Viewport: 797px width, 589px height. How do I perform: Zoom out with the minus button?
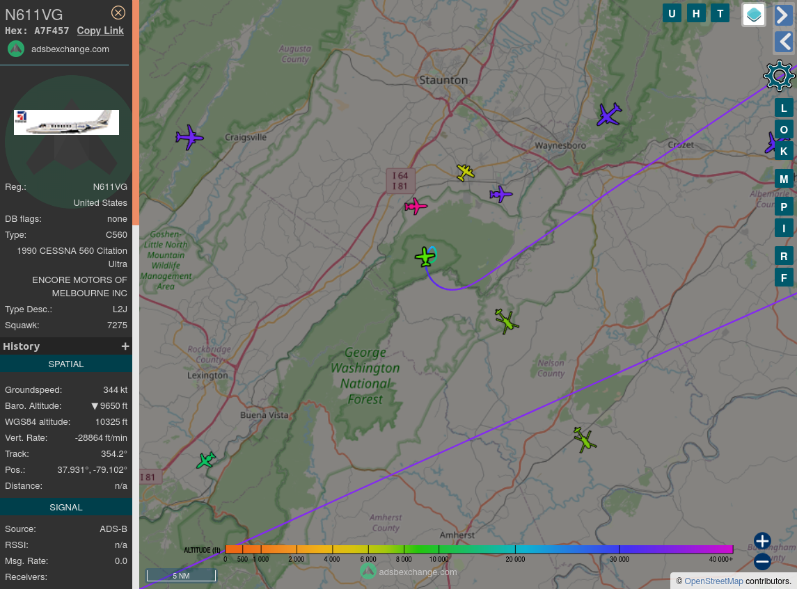(x=762, y=561)
